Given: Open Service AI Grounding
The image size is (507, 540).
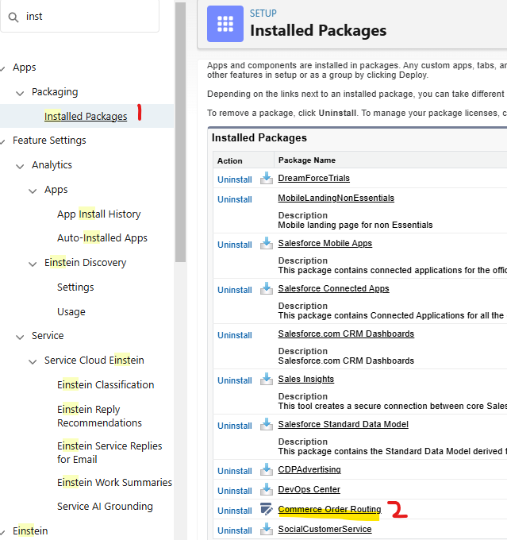Looking at the screenshot, I should coord(105,507).
